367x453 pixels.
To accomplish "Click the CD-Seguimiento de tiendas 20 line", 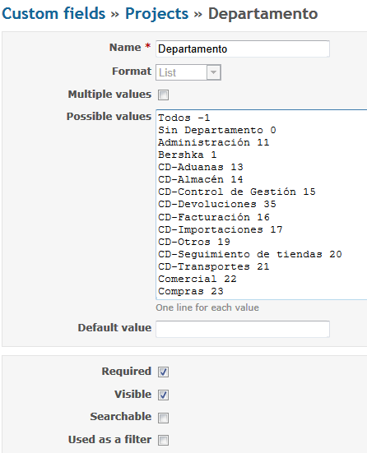I will click(250, 254).
